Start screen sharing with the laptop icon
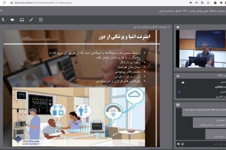The width and height of the screenshot is (226, 150). [x=22, y=20]
